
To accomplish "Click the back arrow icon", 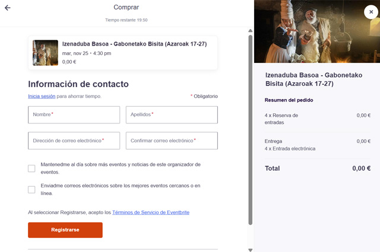I will 7,8.
